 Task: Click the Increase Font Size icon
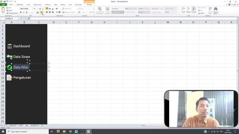pos(40,9)
